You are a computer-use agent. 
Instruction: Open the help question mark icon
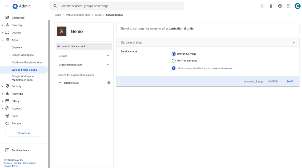pos(280,6)
